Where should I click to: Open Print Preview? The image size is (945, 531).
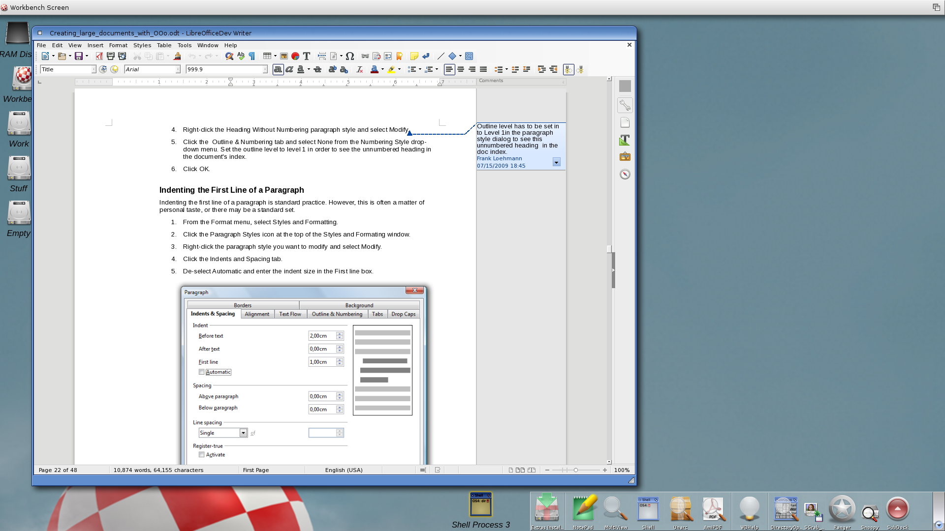(122, 56)
